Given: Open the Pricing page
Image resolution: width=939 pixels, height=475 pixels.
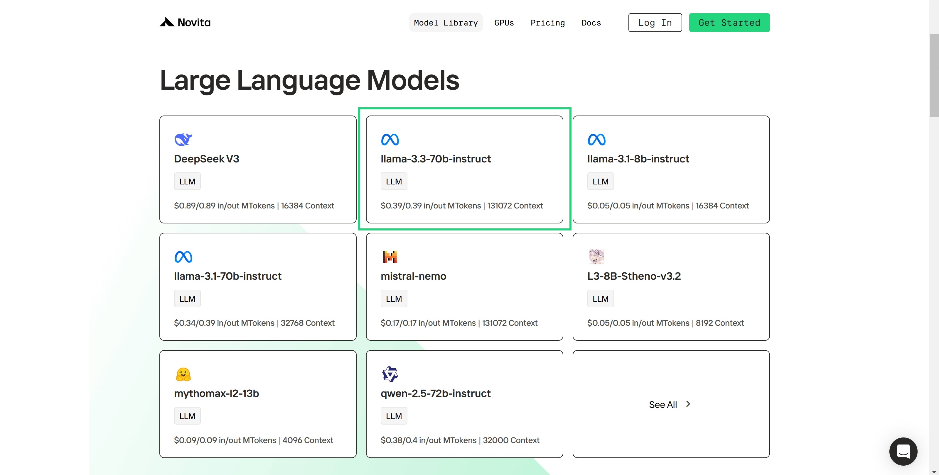Looking at the screenshot, I should tap(547, 23).
